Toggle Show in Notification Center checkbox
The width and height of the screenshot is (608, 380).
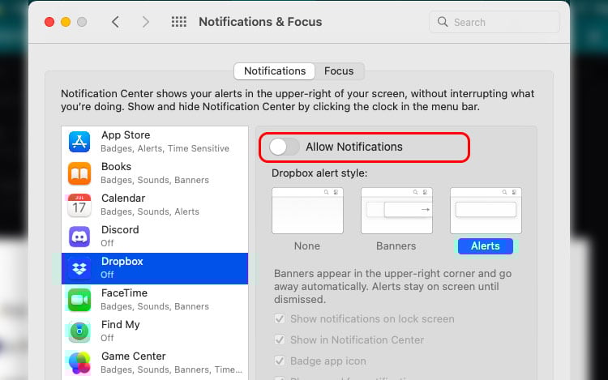(280, 339)
